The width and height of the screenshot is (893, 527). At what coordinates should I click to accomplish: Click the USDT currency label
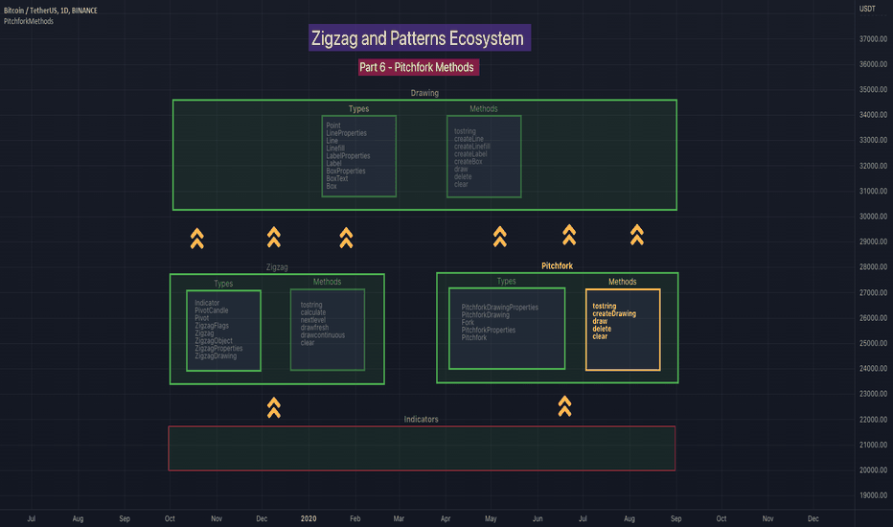867,9
